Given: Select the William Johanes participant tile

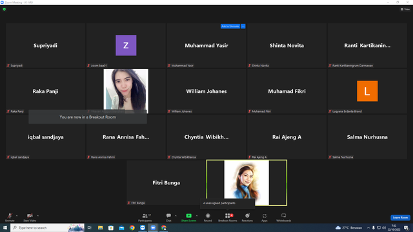Looking at the screenshot, I should tap(206, 91).
